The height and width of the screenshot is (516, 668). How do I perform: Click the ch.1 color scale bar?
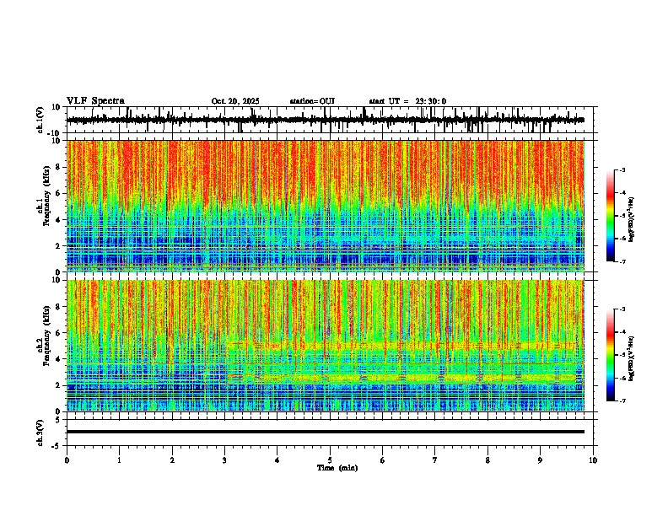(x=610, y=216)
